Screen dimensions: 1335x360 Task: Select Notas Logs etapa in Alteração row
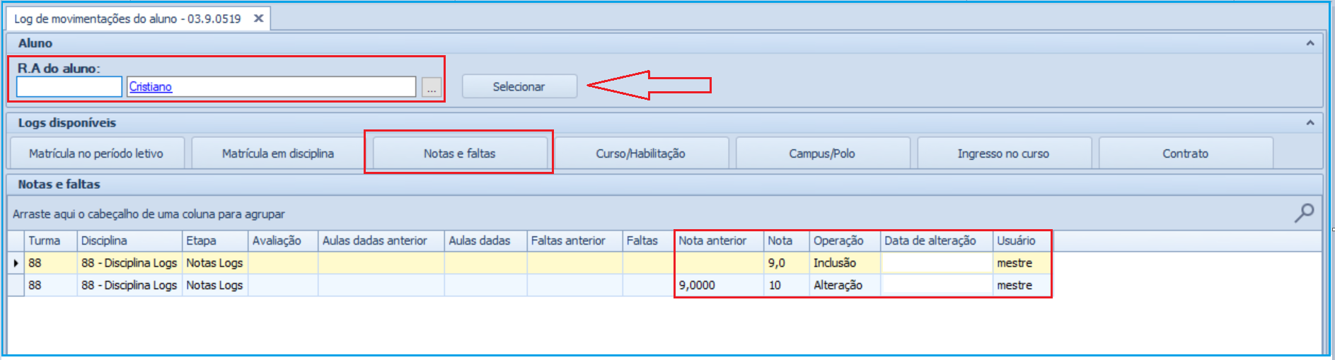click(x=215, y=285)
